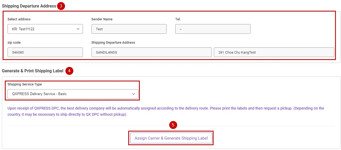The width and height of the screenshot is (341, 150).
Task: Click the Shipping Departure Address field label
Action: 113,43
